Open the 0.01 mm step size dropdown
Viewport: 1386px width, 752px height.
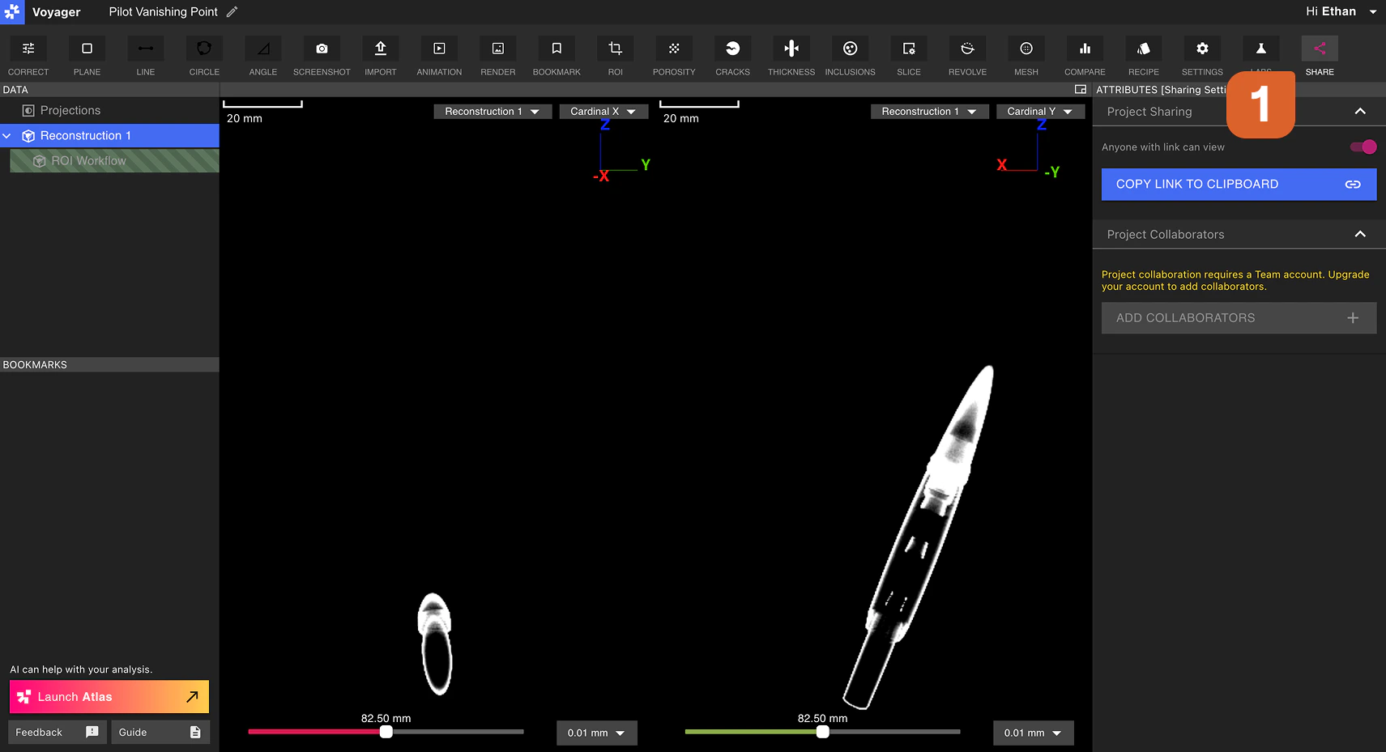click(596, 733)
